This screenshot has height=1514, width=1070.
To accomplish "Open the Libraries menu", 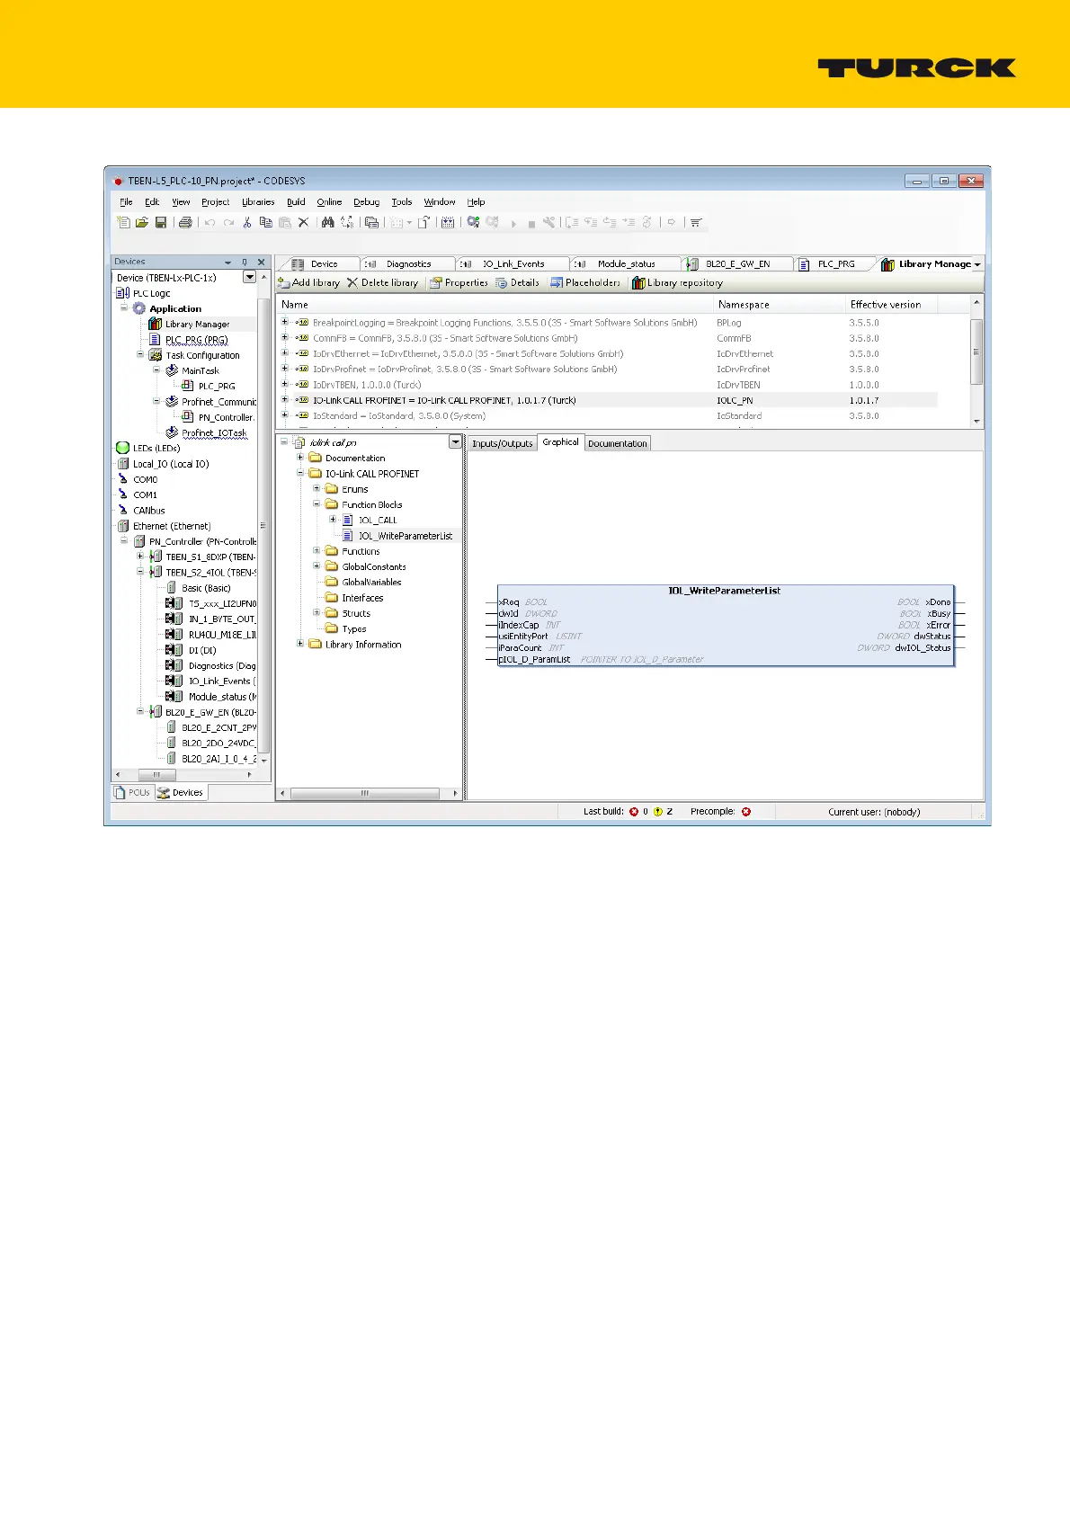I will (x=258, y=201).
